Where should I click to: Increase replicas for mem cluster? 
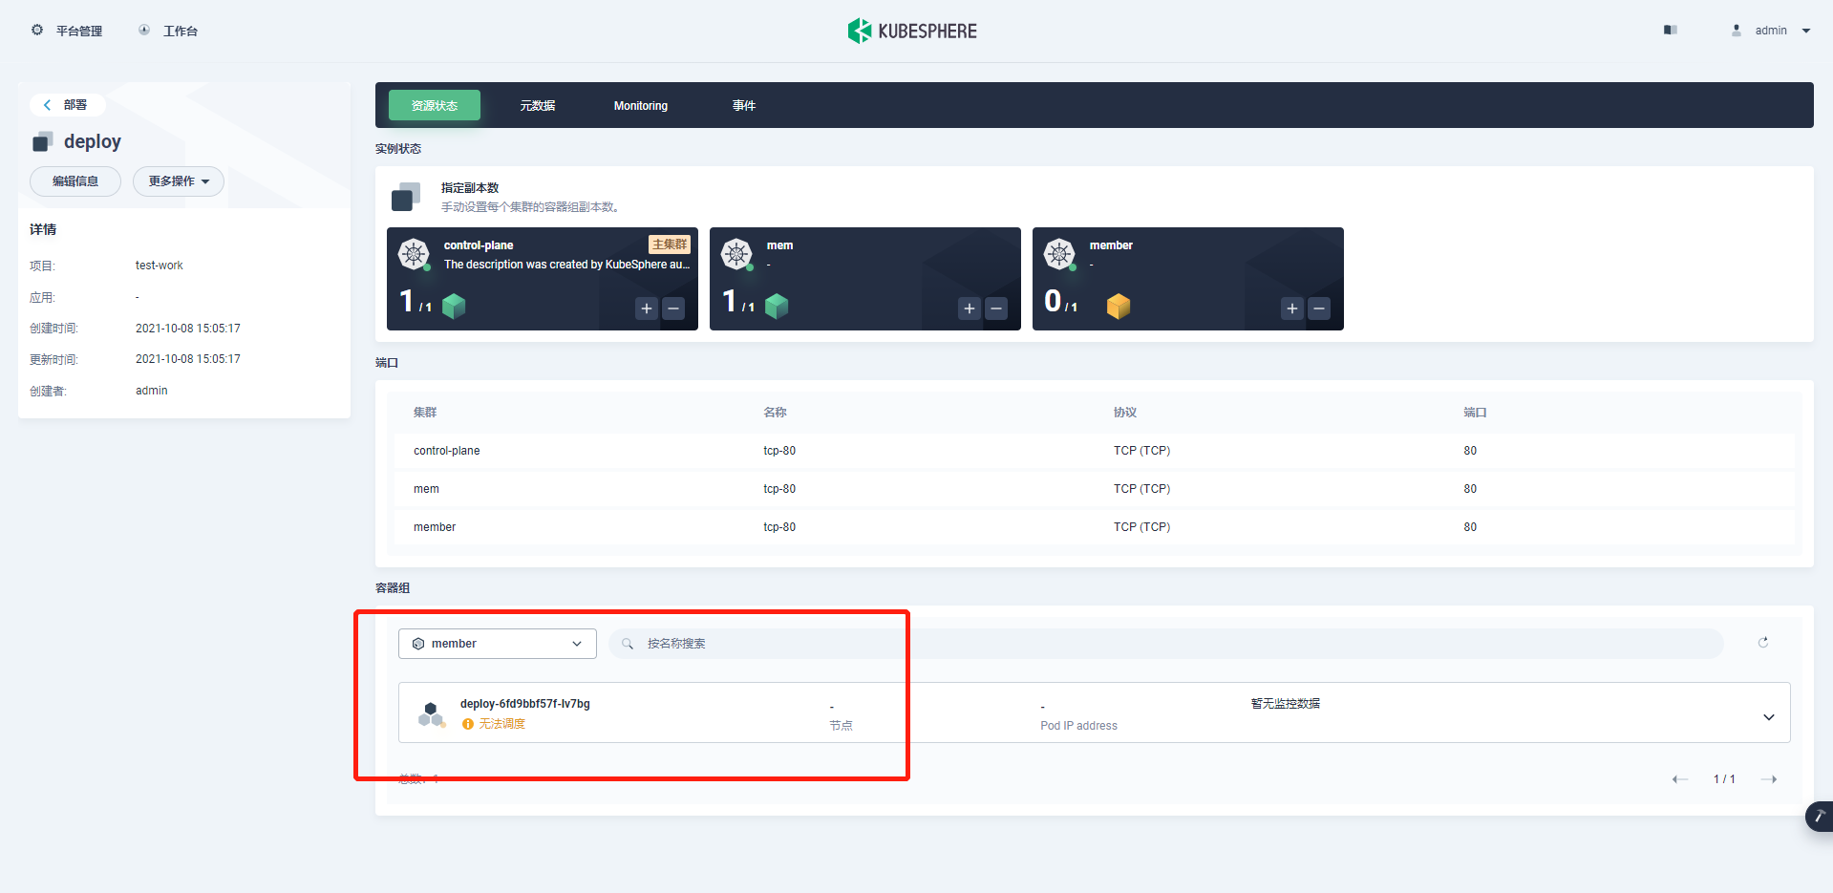tap(970, 308)
